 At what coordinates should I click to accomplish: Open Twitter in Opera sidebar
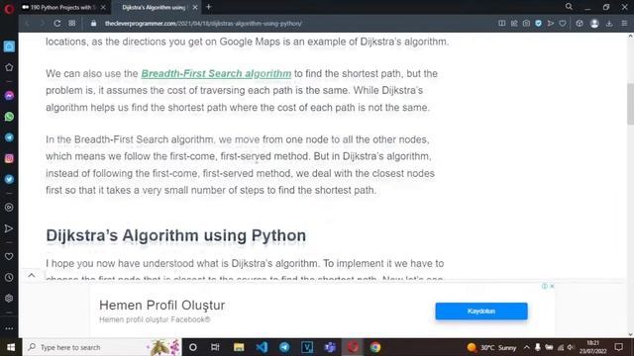point(9,179)
